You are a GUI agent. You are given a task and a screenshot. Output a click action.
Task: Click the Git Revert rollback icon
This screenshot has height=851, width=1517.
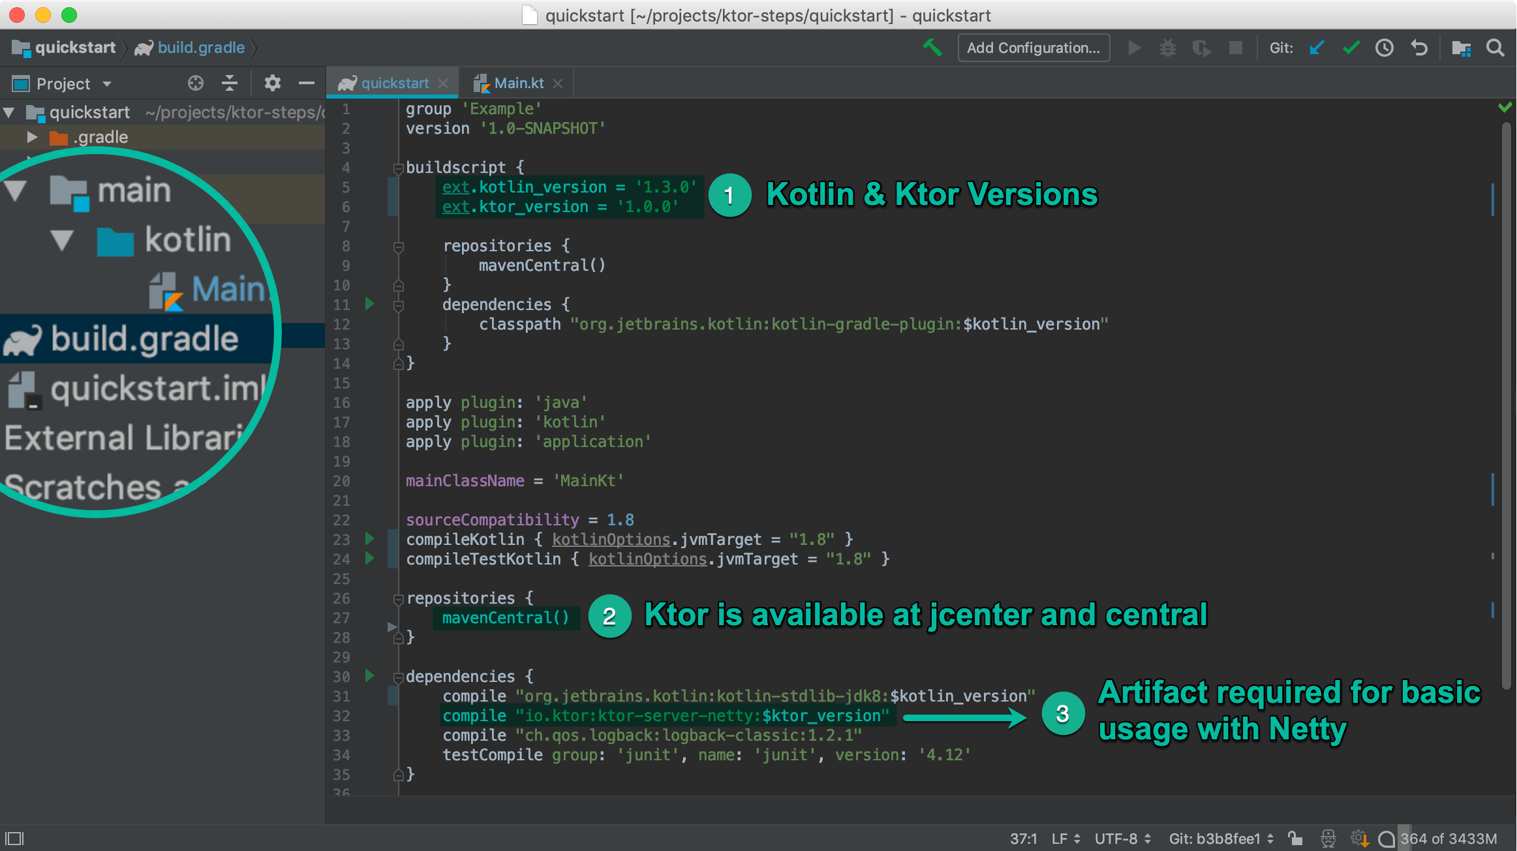[x=1419, y=48]
